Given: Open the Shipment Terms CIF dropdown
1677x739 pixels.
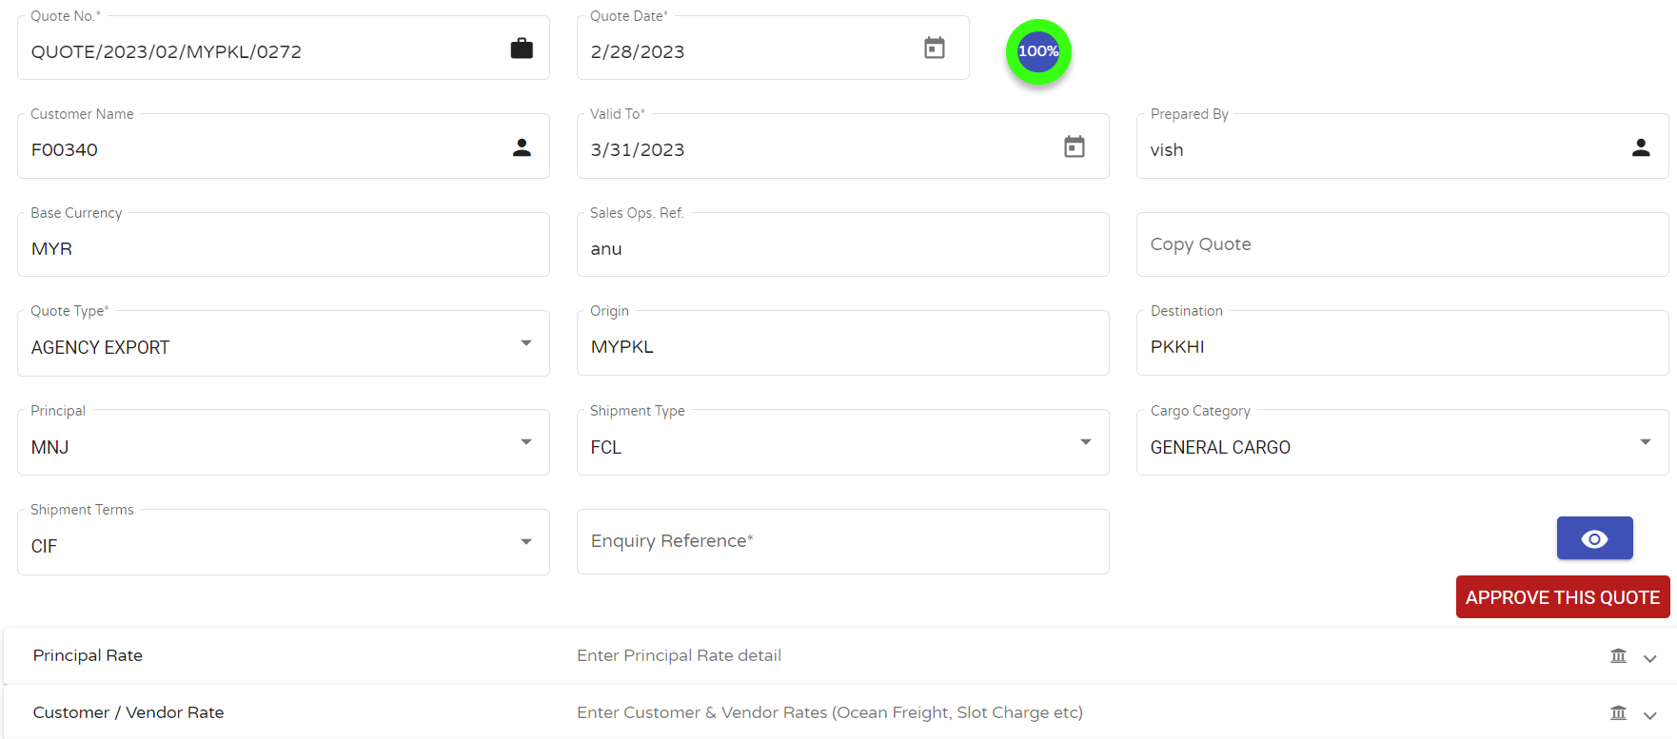Looking at the screenshot, I should [284, 542].
